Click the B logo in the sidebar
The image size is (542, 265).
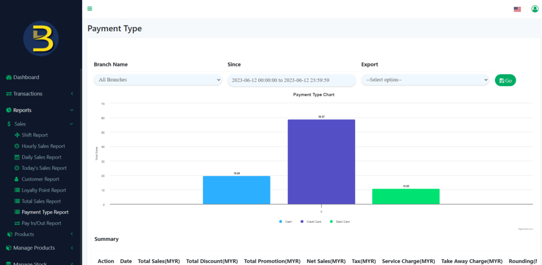click(x=41, y=39)
